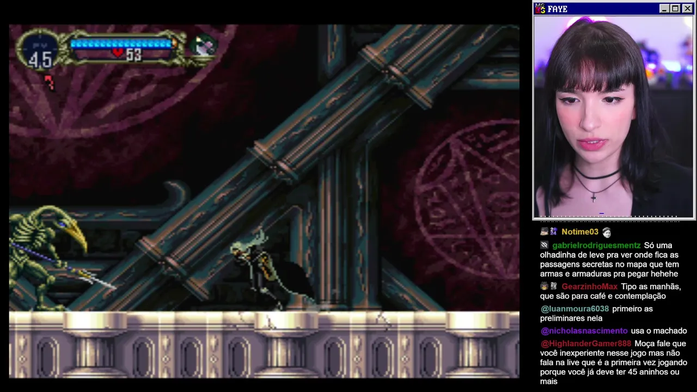Click the second badge beside Notime03

(553, 232)
